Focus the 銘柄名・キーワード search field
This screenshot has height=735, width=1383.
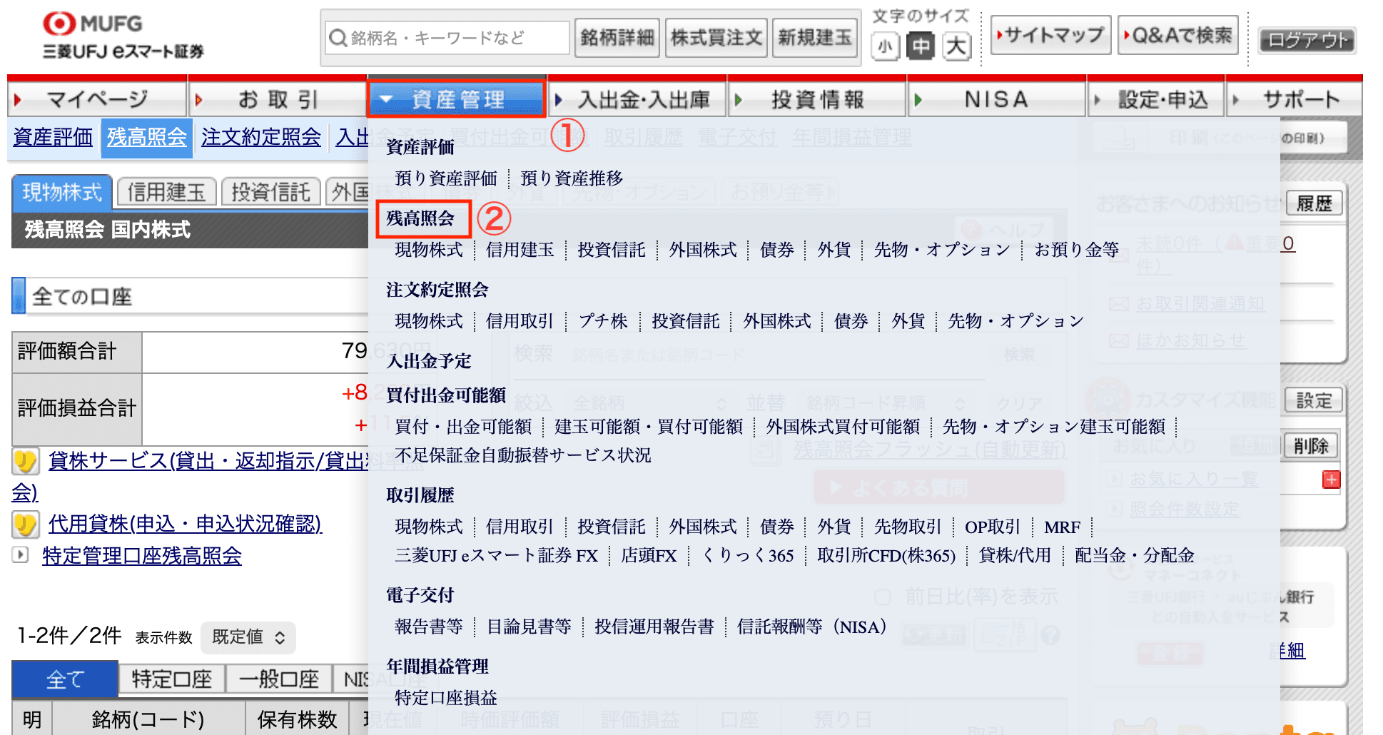447,38
